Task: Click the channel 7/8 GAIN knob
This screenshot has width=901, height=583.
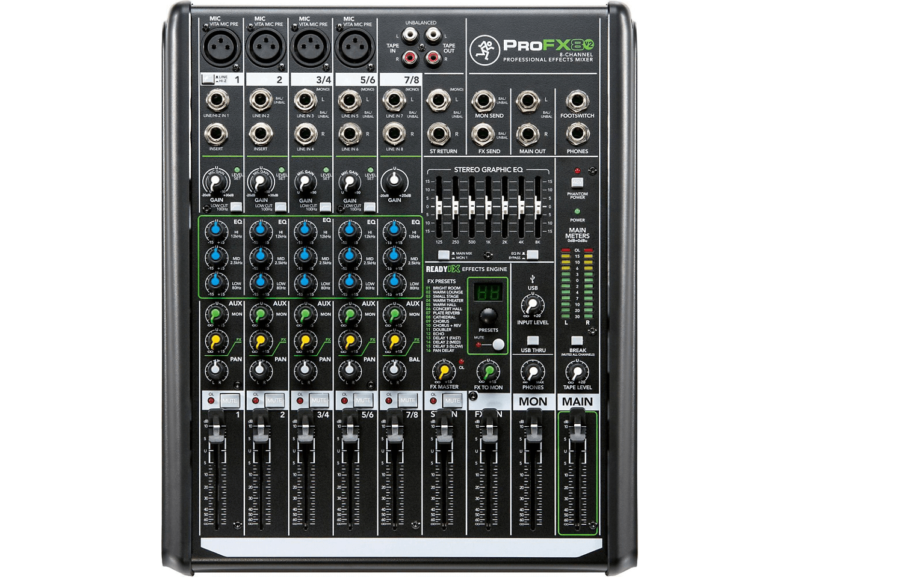Action: click(394, 181)
